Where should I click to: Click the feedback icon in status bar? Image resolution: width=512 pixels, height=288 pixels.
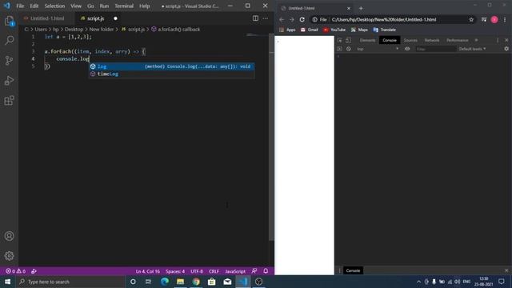254,271
